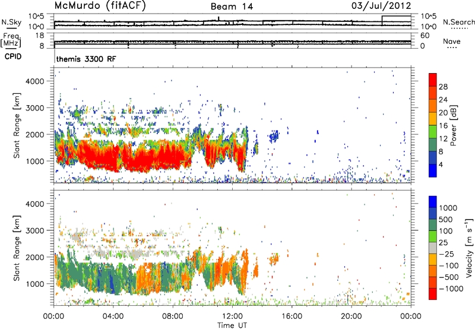This screenshot has width=475, height=329.
Task: Click the '16:00' time tick label
Action: (x=292, y=317)
